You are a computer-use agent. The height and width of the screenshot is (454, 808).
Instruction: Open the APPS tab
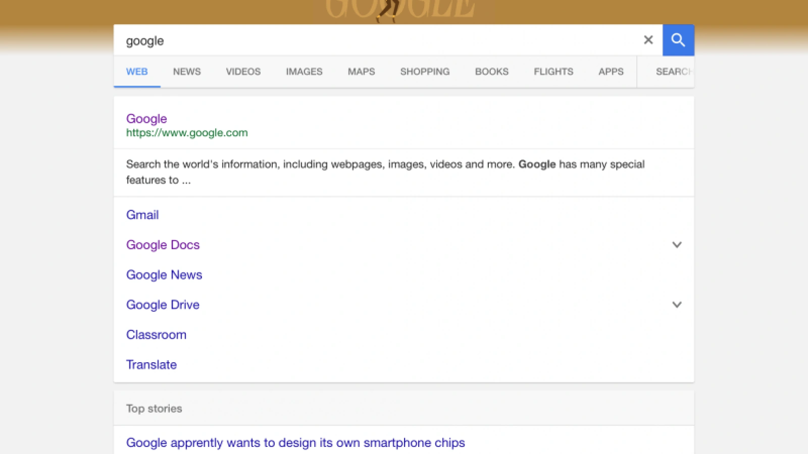click(611, 72)
